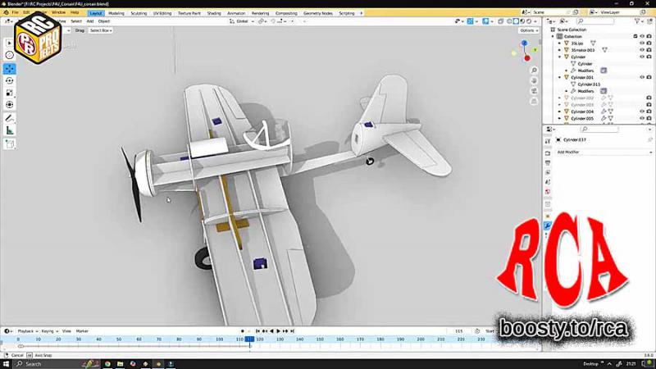Open the viewport Options dropdown
The height and width of the screenshot is (369, 656).
click(529, 30)
